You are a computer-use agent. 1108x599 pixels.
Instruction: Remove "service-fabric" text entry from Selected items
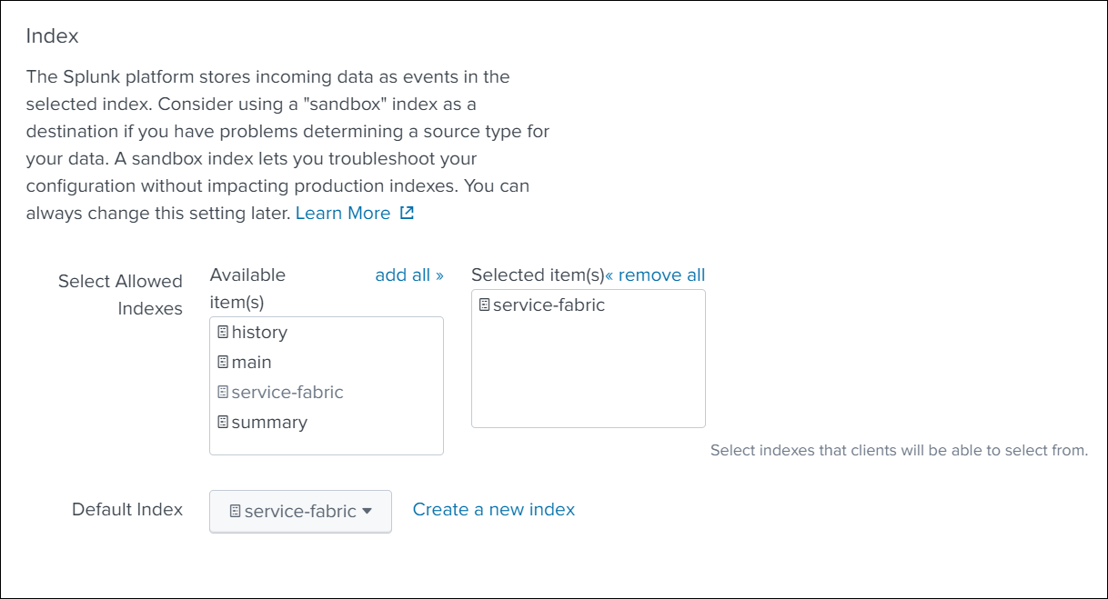tap(549, 305)
